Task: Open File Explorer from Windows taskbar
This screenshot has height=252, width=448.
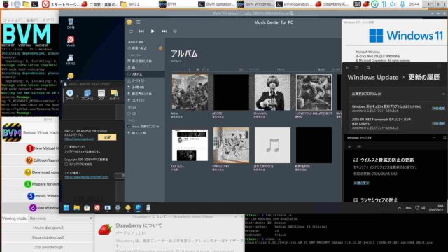Action: coord(76,208)
